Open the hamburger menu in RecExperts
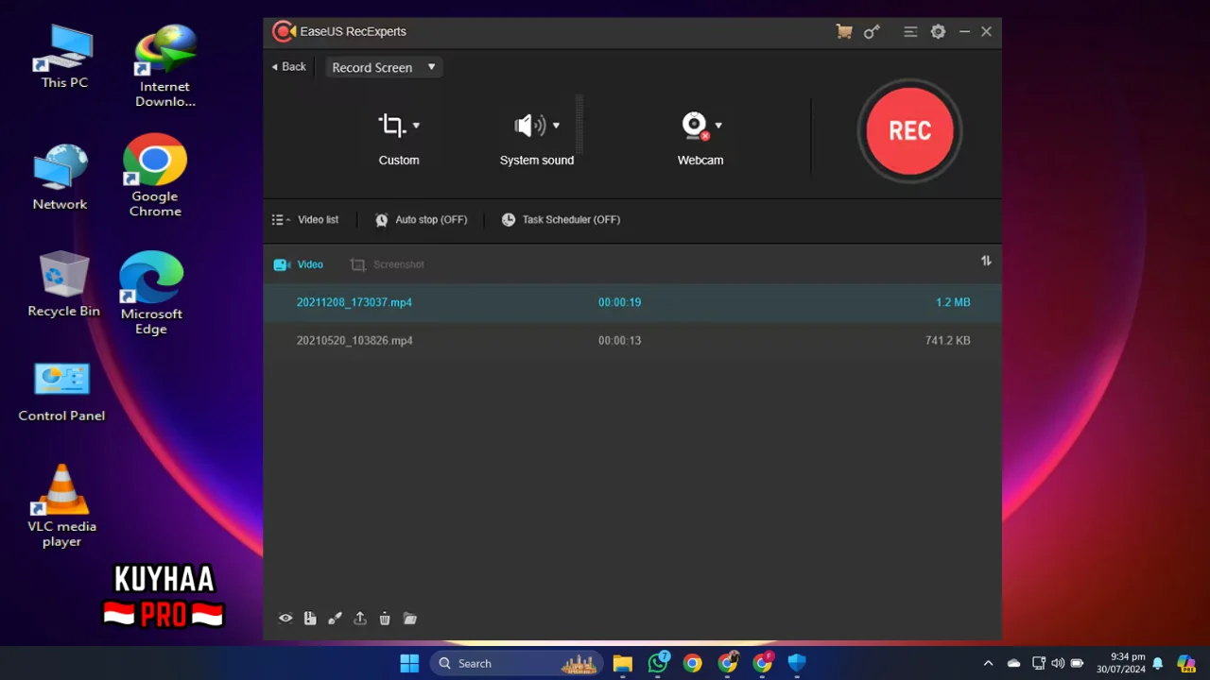 910,31
